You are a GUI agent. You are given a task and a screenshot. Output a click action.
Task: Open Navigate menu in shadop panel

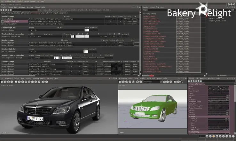click(22, 7)
